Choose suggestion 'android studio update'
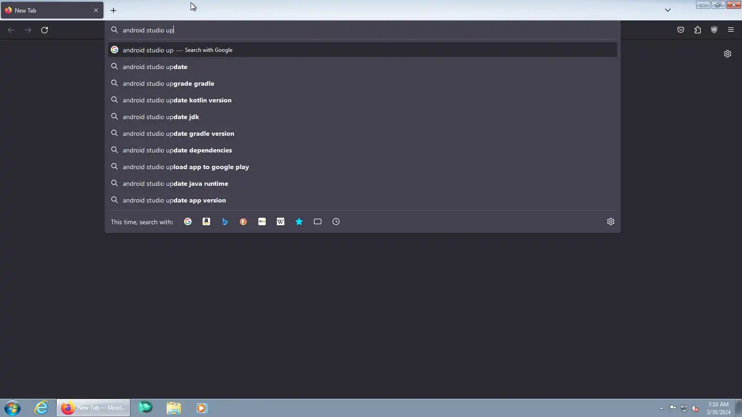742x417 pixels. point(363,67)
